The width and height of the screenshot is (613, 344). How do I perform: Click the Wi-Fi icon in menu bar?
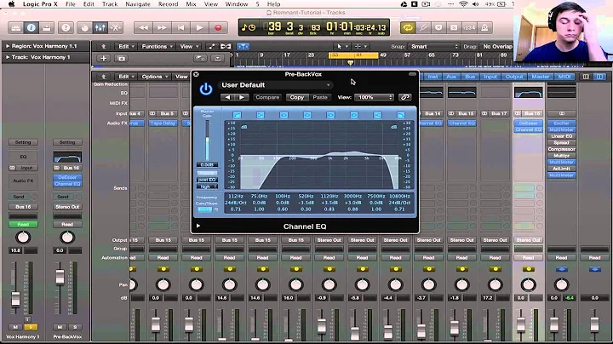point(464,4)
